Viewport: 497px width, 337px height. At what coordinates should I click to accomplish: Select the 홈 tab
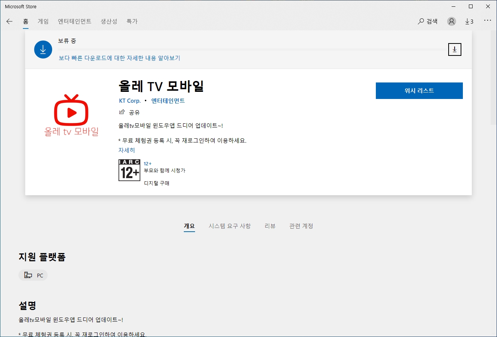26,21
